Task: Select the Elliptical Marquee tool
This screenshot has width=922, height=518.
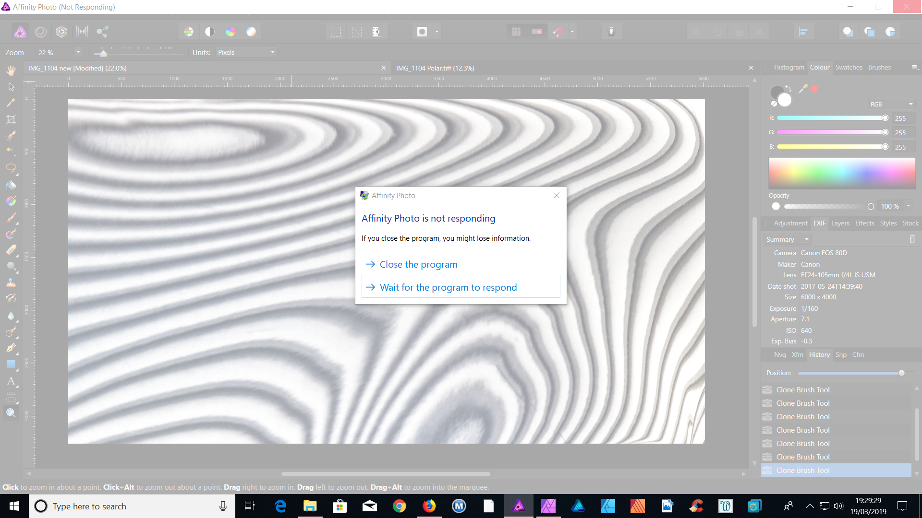Action: pyautogui.click(x=11, y=168)
